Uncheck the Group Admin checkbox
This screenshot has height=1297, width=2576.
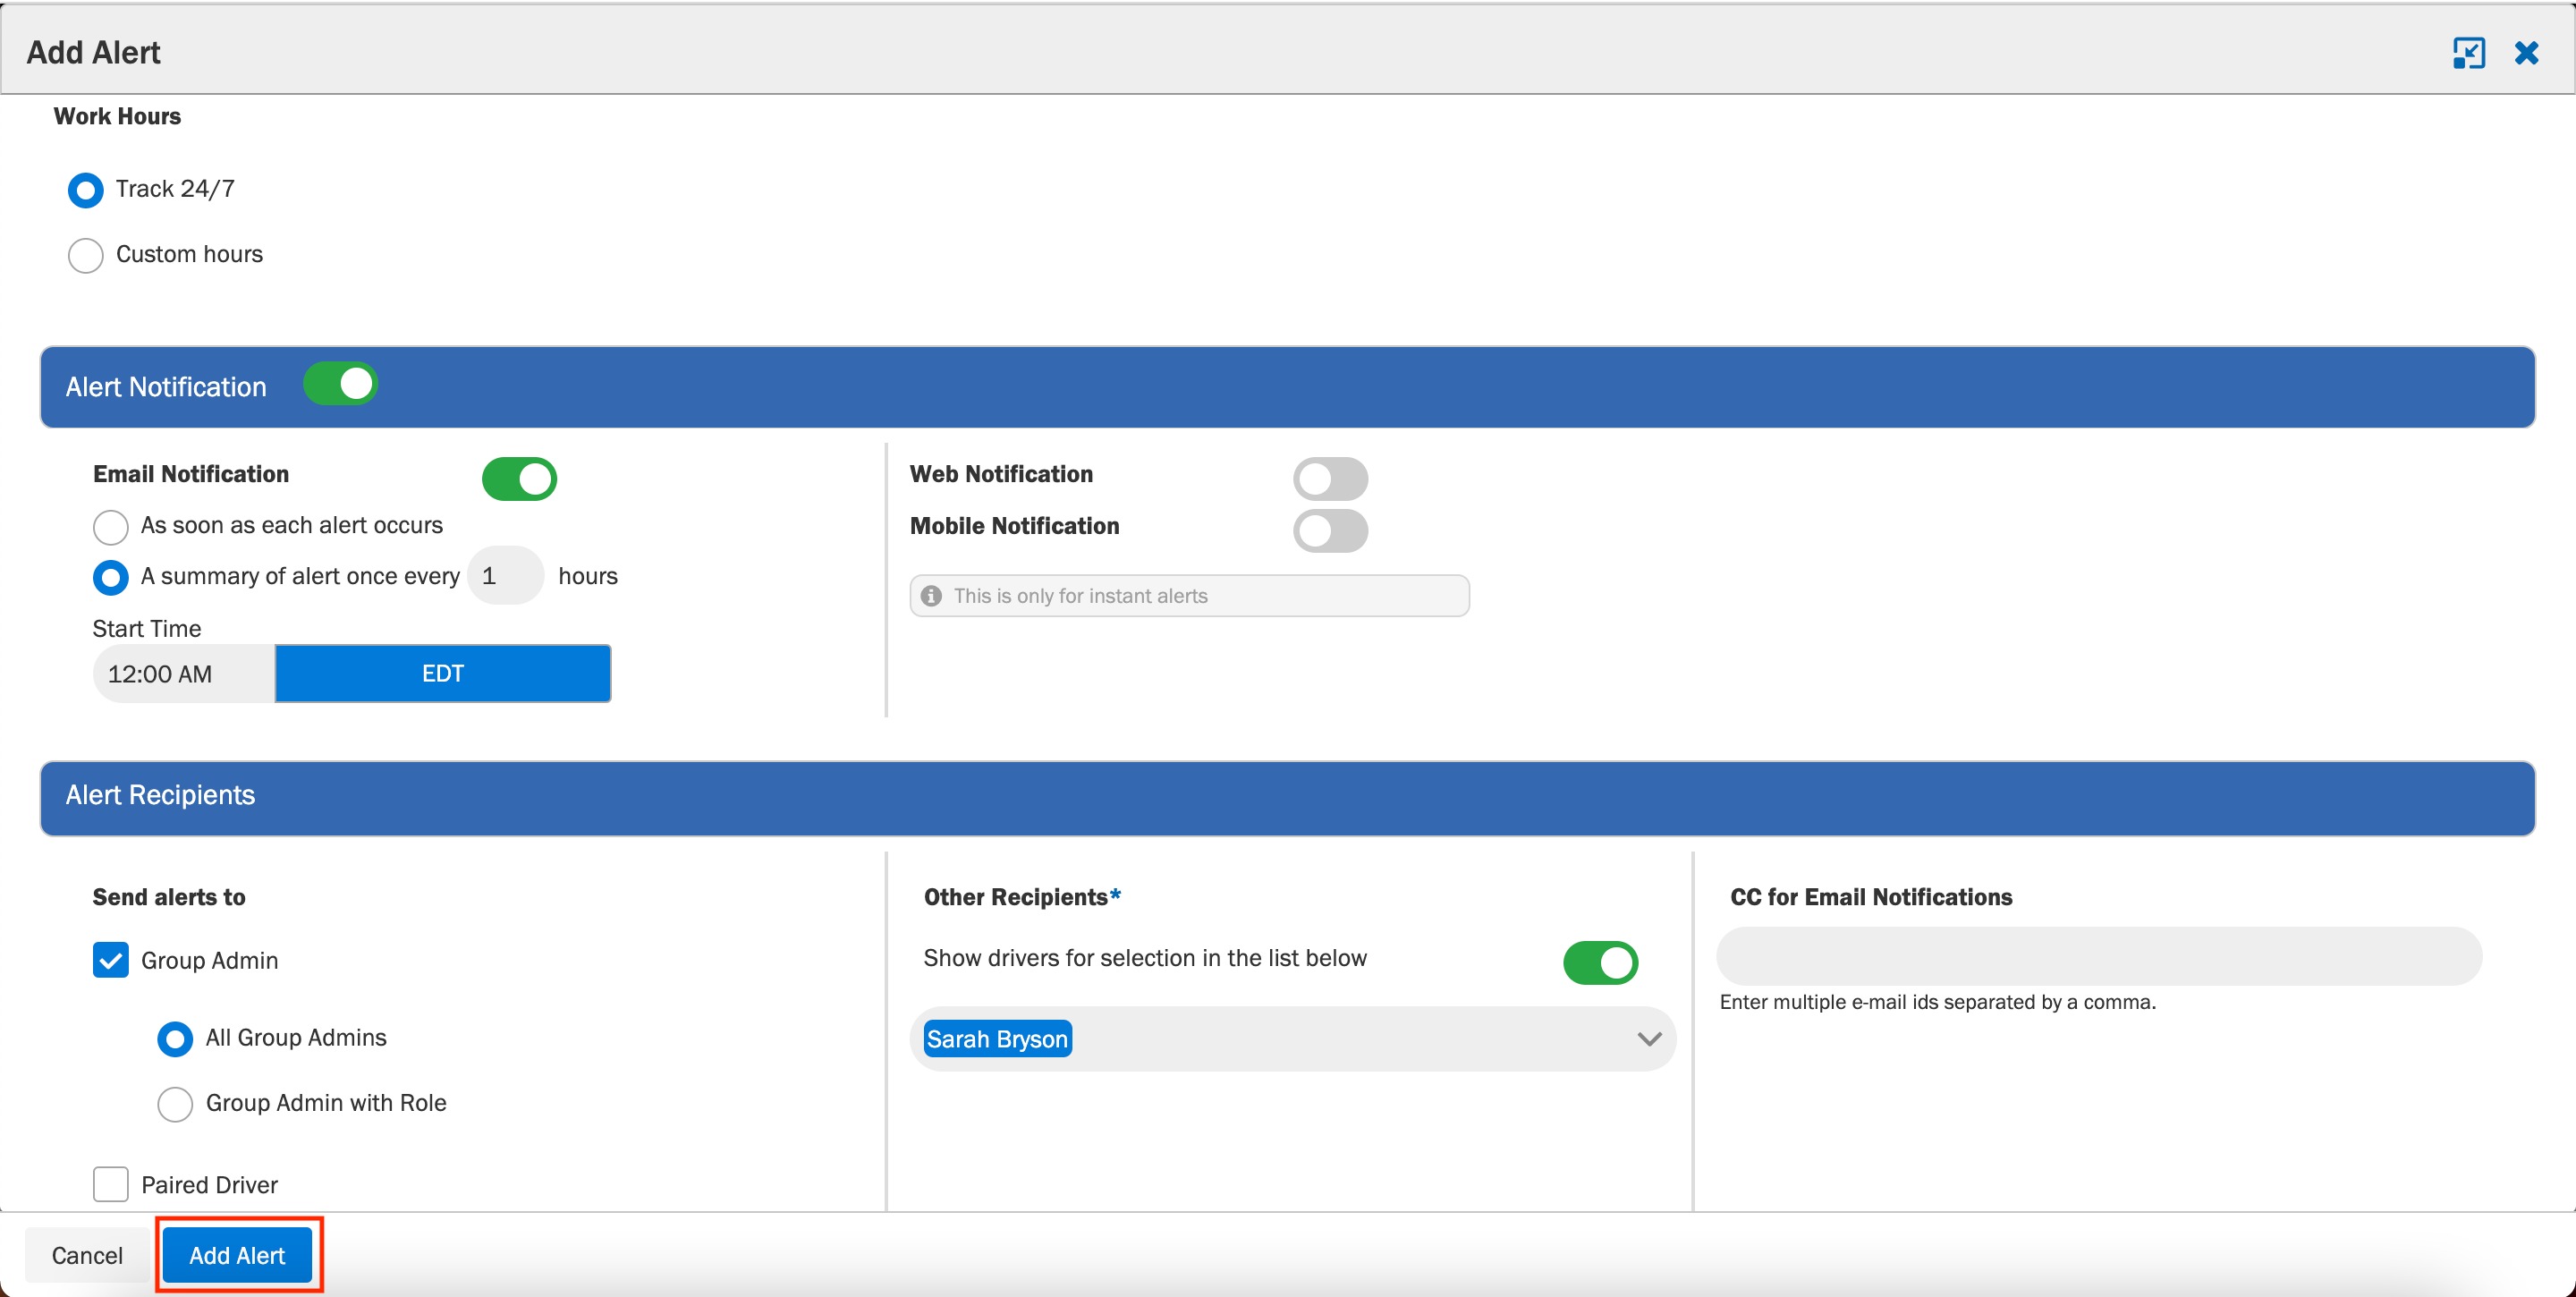coord(111,960)
